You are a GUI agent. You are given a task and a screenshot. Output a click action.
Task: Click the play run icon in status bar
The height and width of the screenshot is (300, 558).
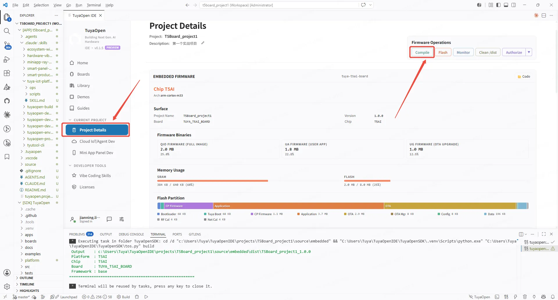(146, 297)
